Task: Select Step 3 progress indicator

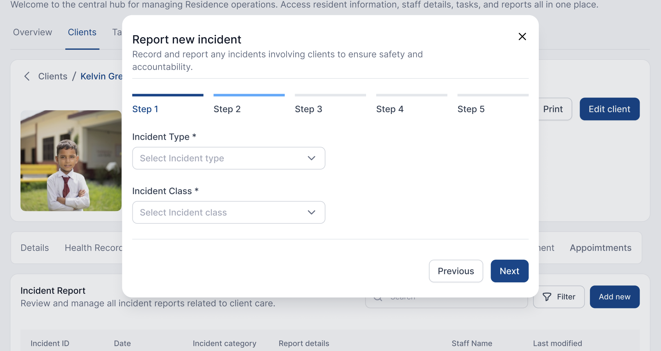Action: [308, 109]
